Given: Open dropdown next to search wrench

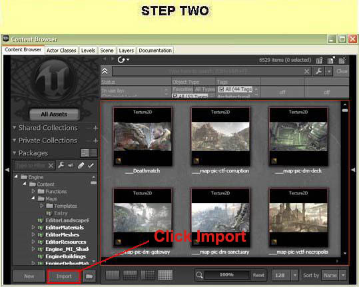Looking at the screenshot, I should [329, 71].
